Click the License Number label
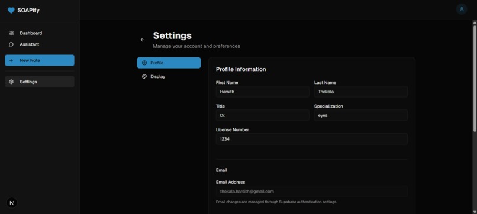This screenshot has width=477, height=214. click(233, 130)
